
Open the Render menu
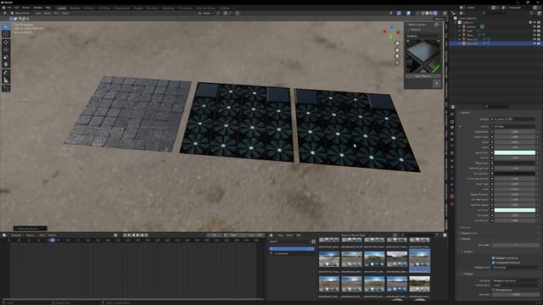26,8
